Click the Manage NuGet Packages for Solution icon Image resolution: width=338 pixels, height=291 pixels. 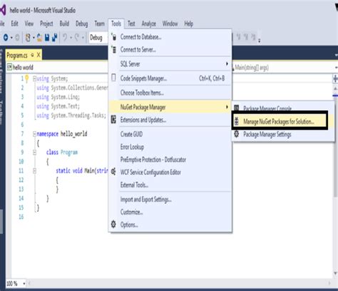pyautogui.click(x=237, y=121)
